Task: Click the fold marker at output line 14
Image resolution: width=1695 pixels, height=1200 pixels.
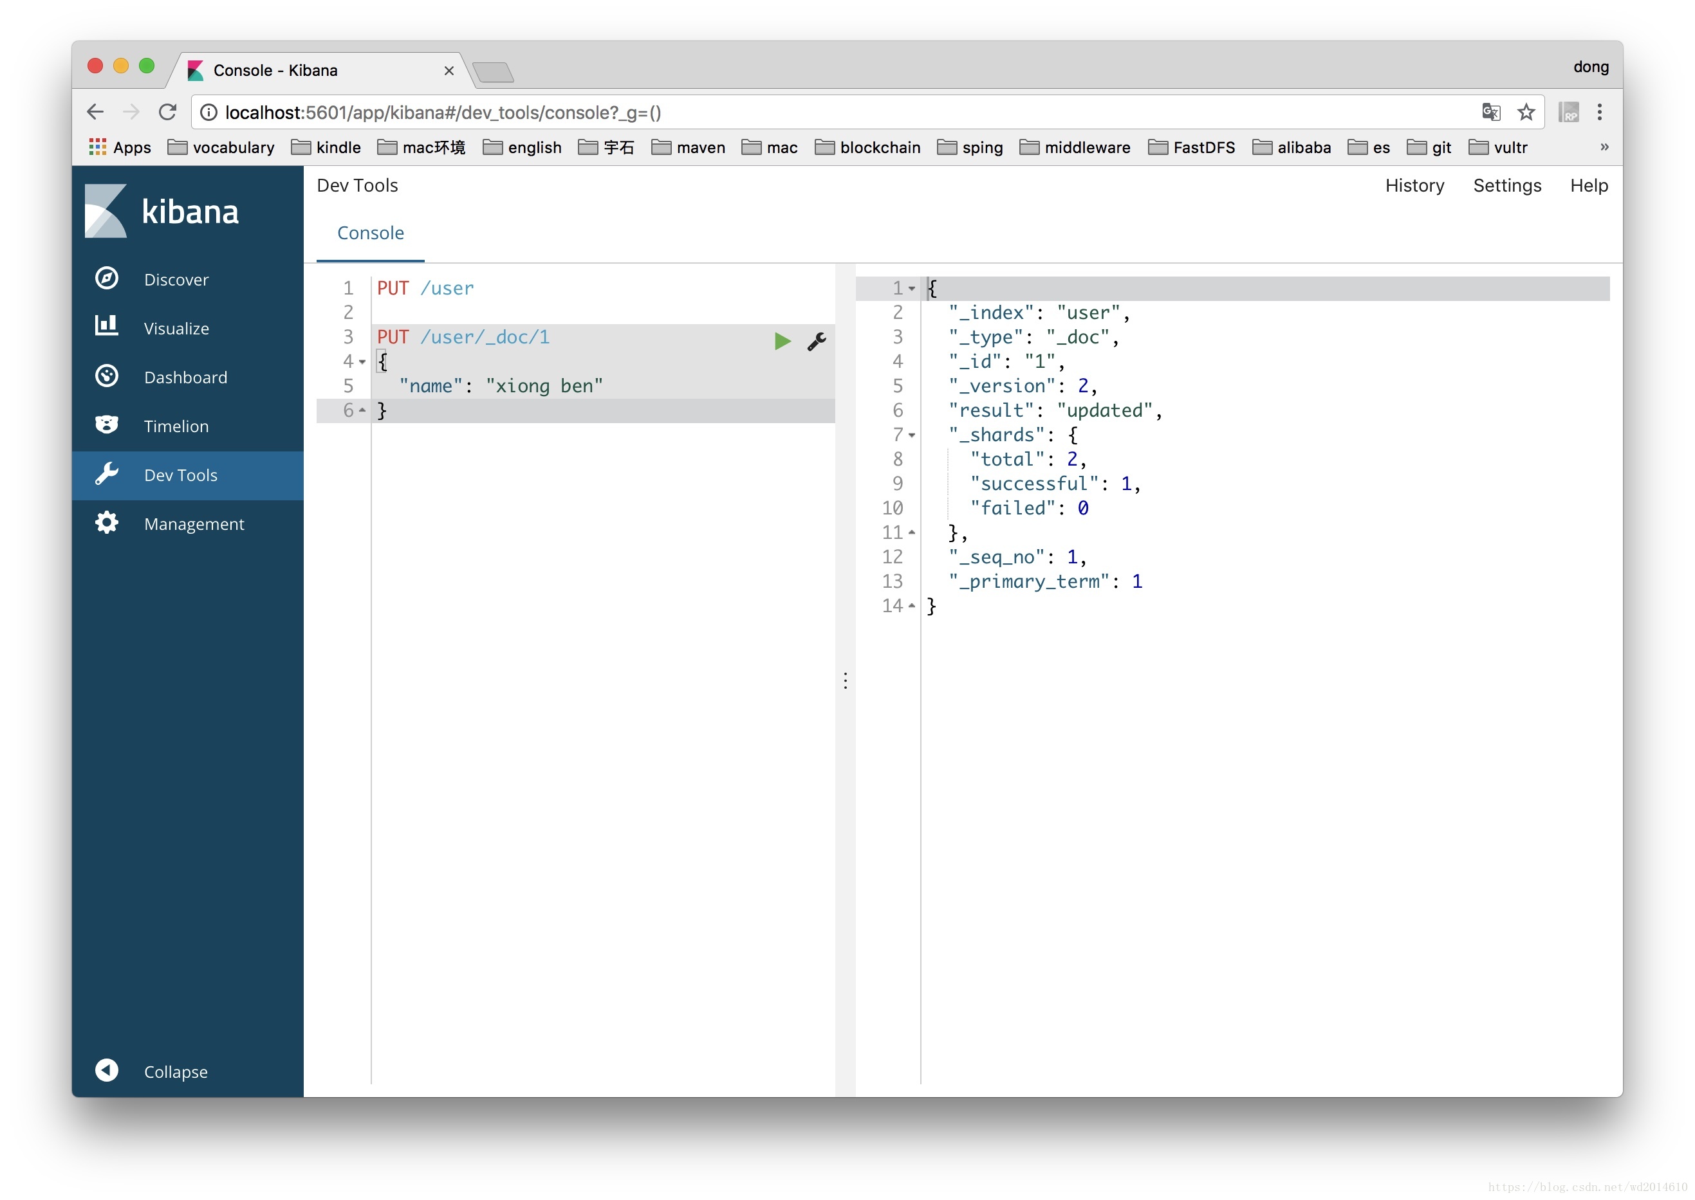Action: point(911,605)
